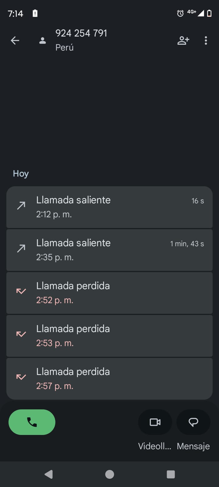Tap the phone number 924 254 791
Image resolution: width=219 pixels, height=487 pixels.
(x=81, y=33)
